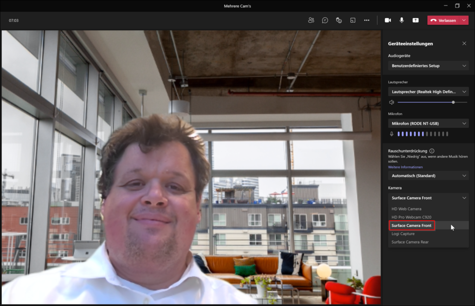The height and width of the screenshot is (306, 475).
Task: Expand the arrow next to Verlassen
Action: pyautogui.click(x=464, y=20)
